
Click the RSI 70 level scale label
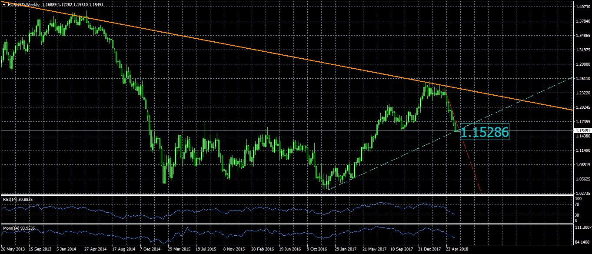(x=577, y=204)
